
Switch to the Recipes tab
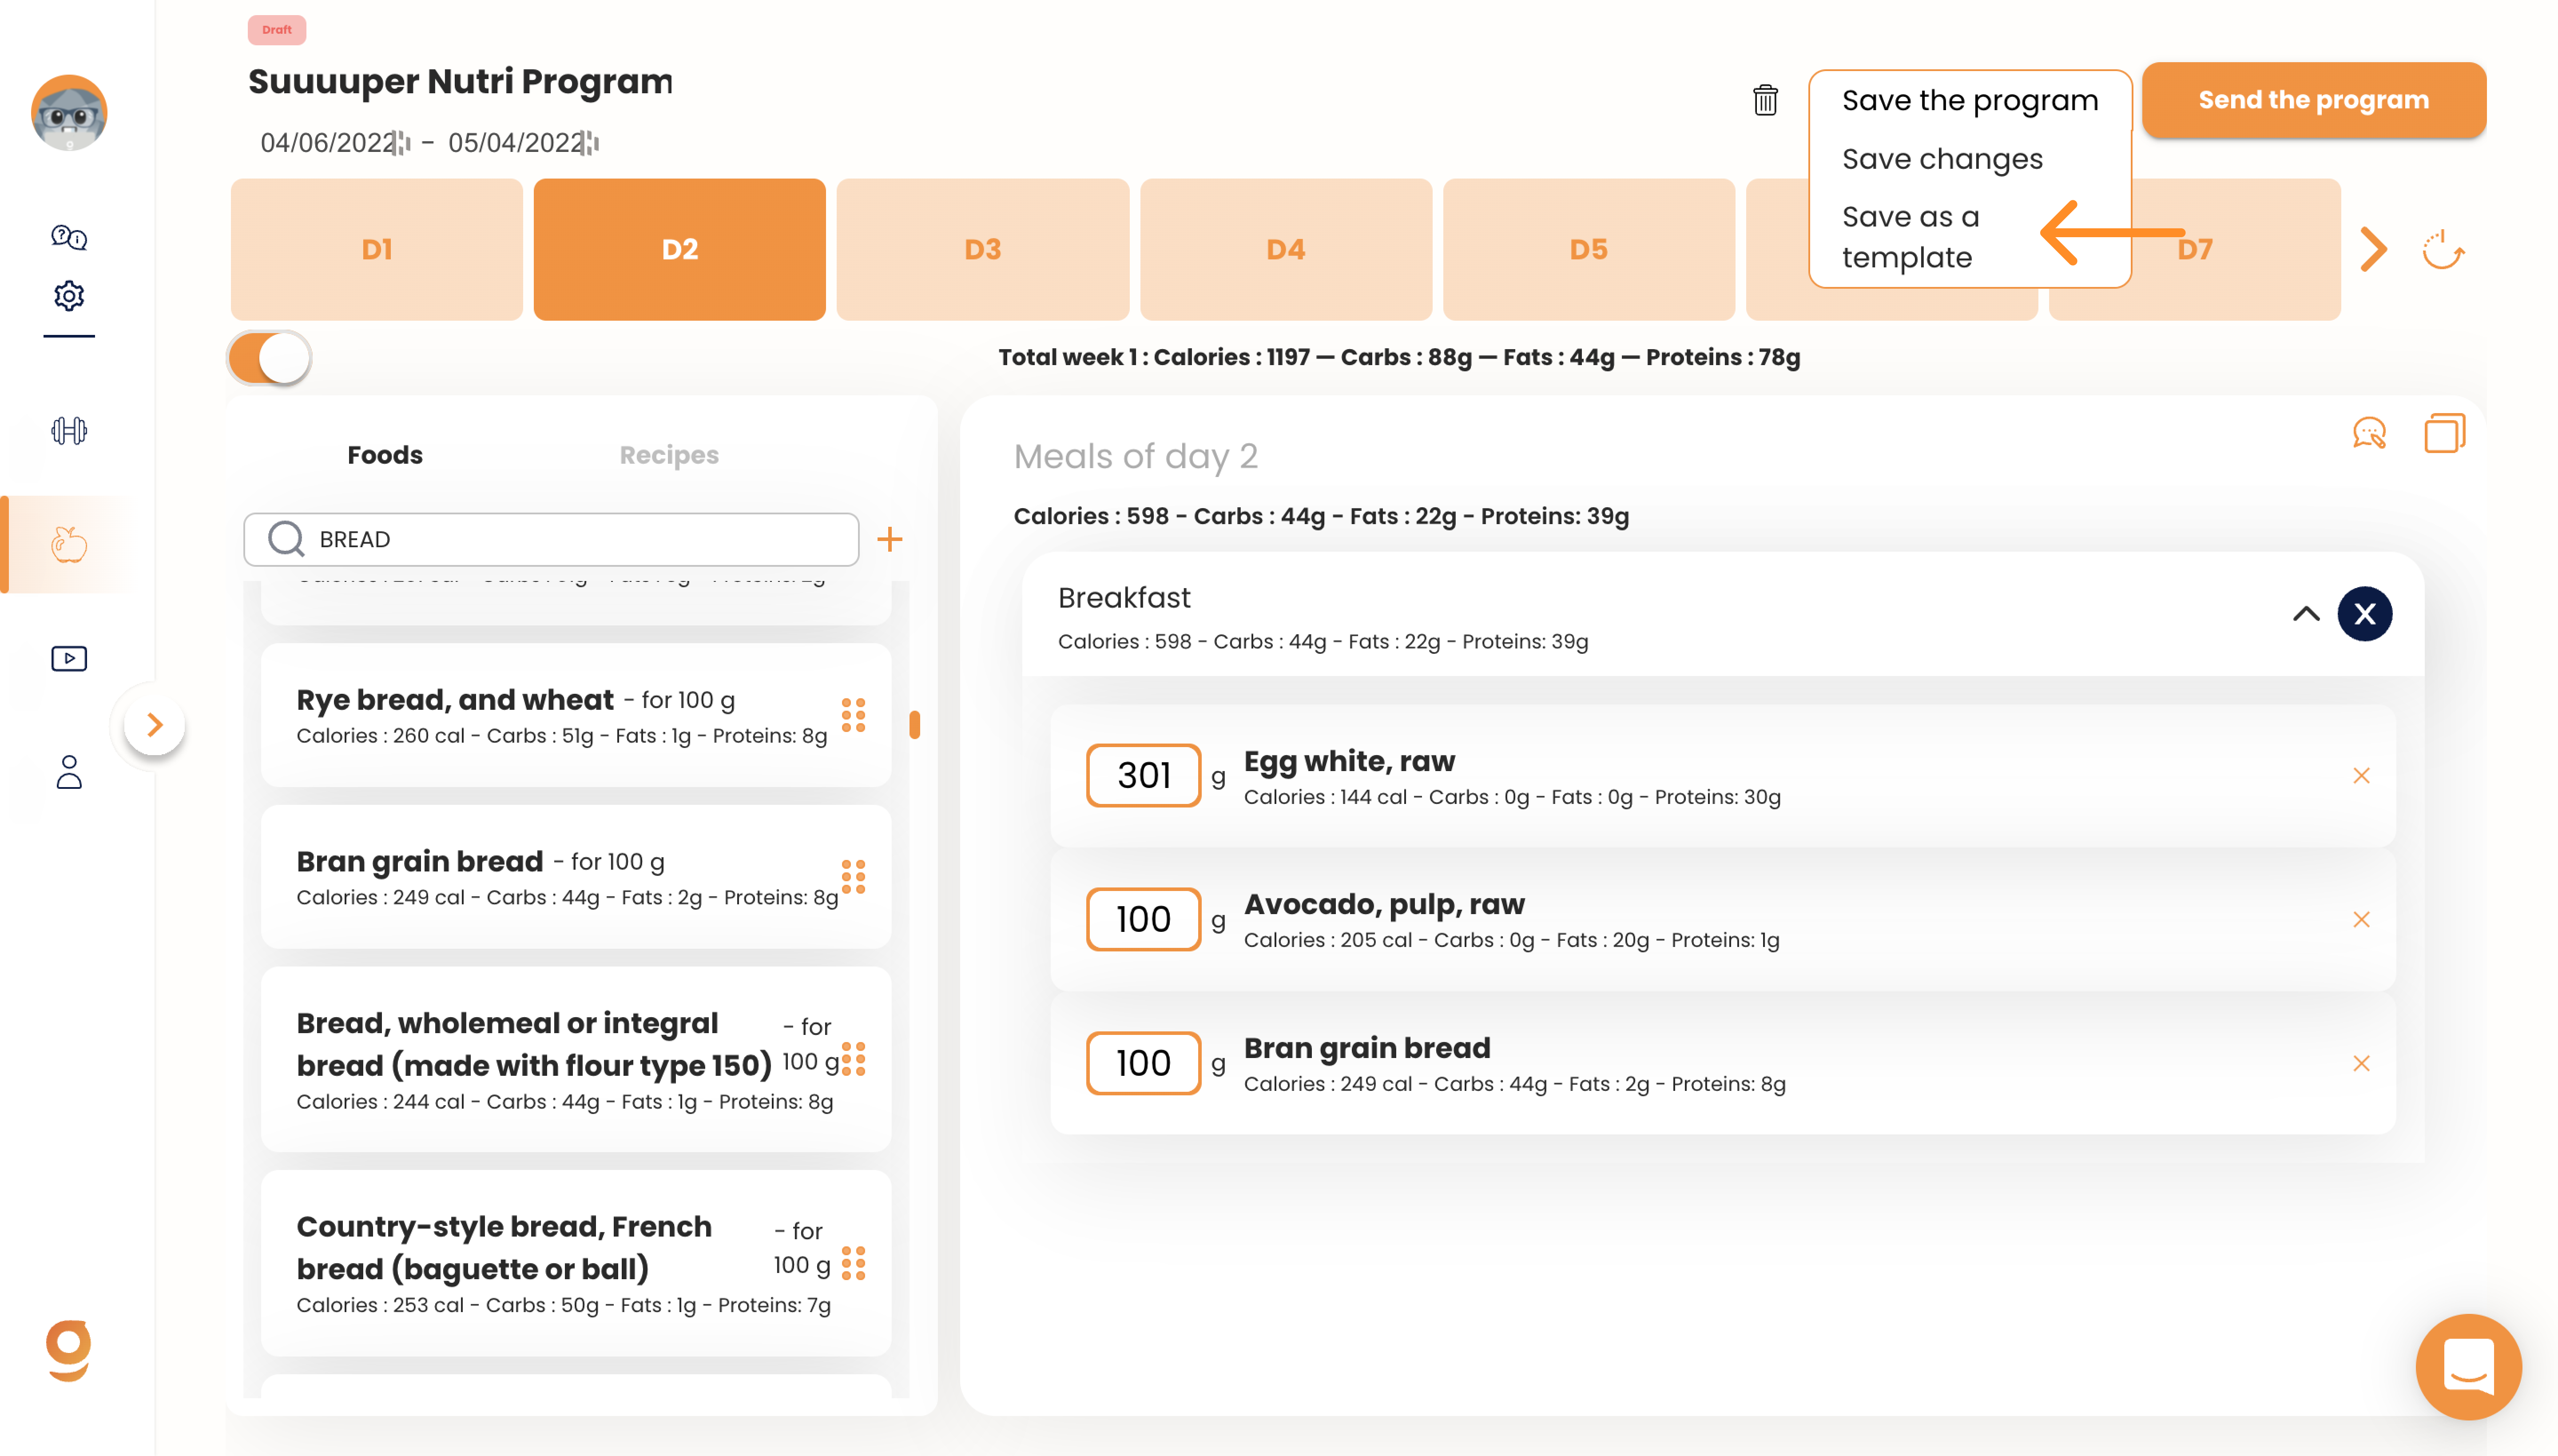(669, 455)
